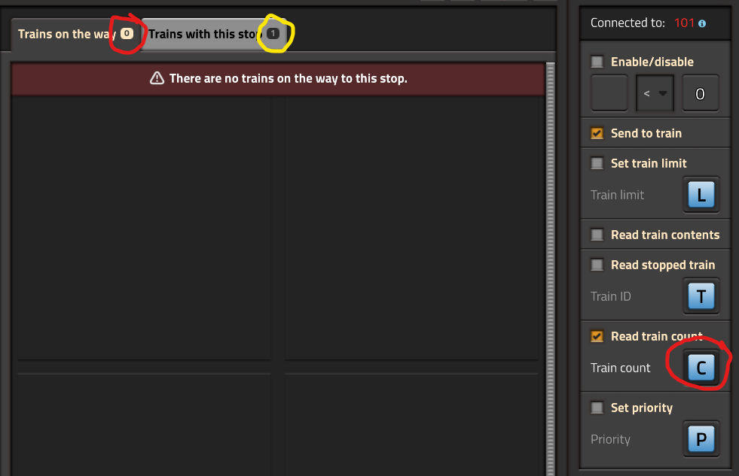Open the Priority signal P button
739x476 pixels.
(x=701, y=439)
